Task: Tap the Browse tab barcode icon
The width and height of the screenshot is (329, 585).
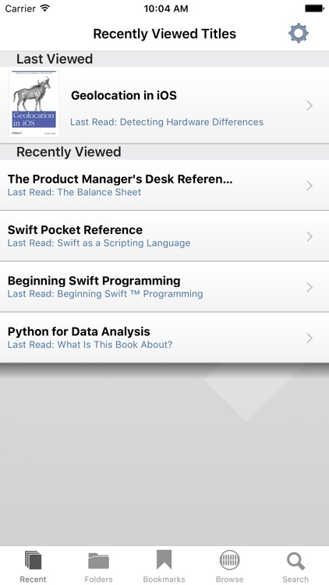Action: click(x=229, y=560)
